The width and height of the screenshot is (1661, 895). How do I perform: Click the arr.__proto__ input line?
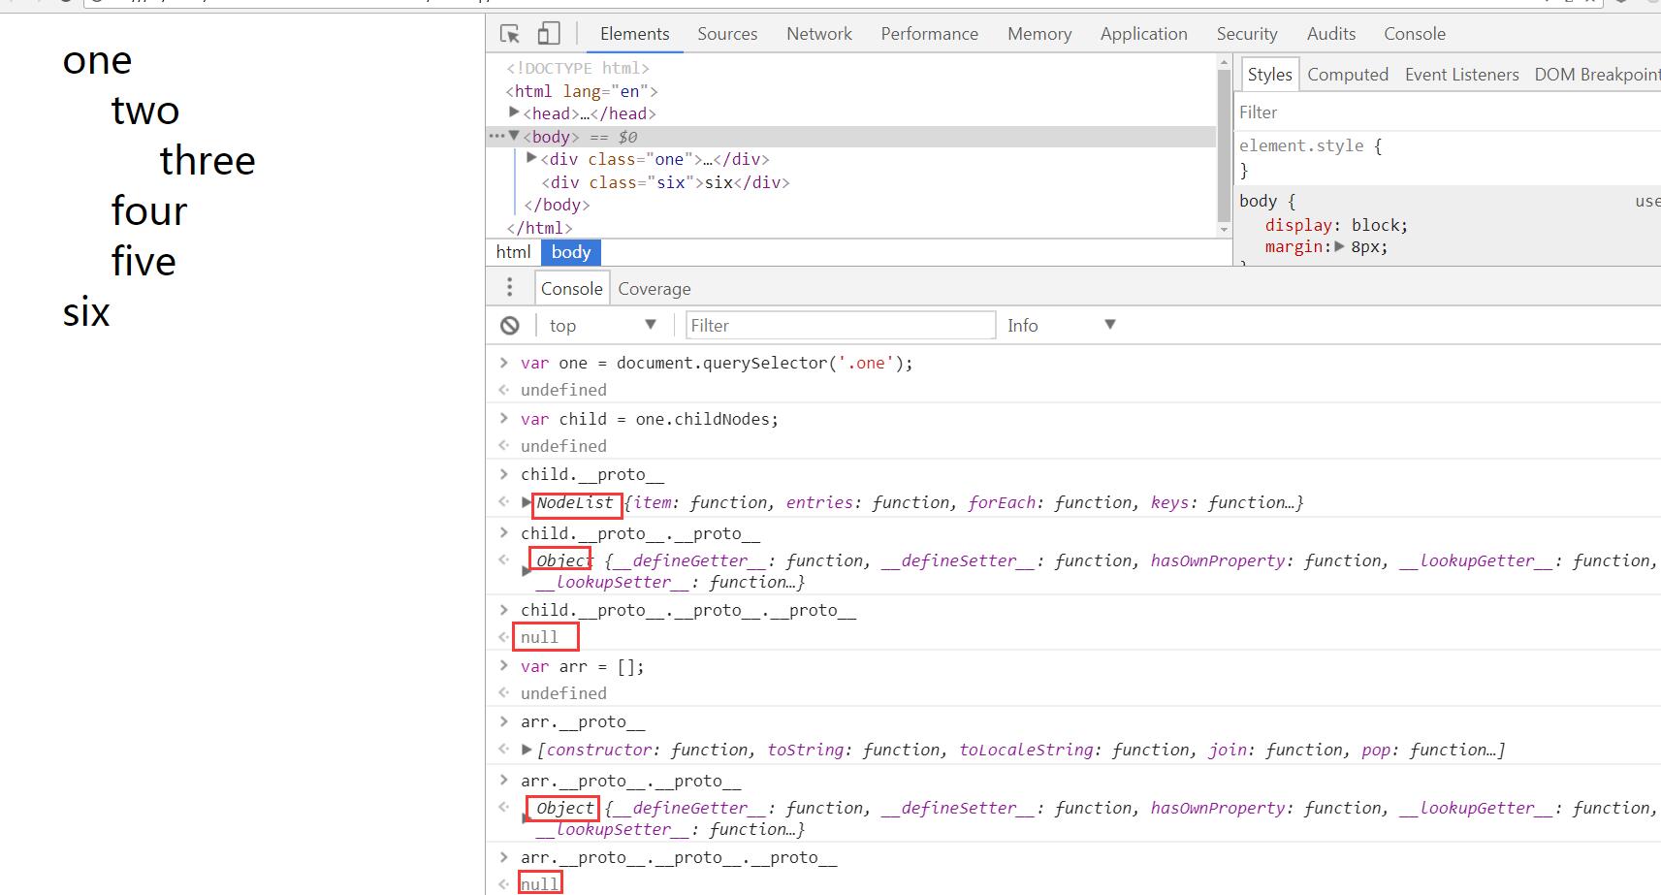[x=583, y=722]
